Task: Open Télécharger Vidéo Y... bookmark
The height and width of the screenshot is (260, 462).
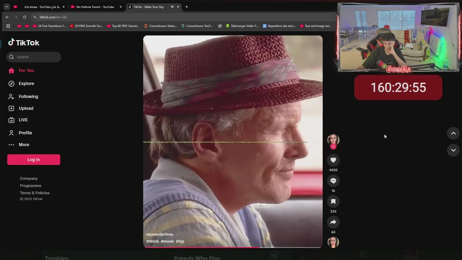Action: [x=242, y=26]
